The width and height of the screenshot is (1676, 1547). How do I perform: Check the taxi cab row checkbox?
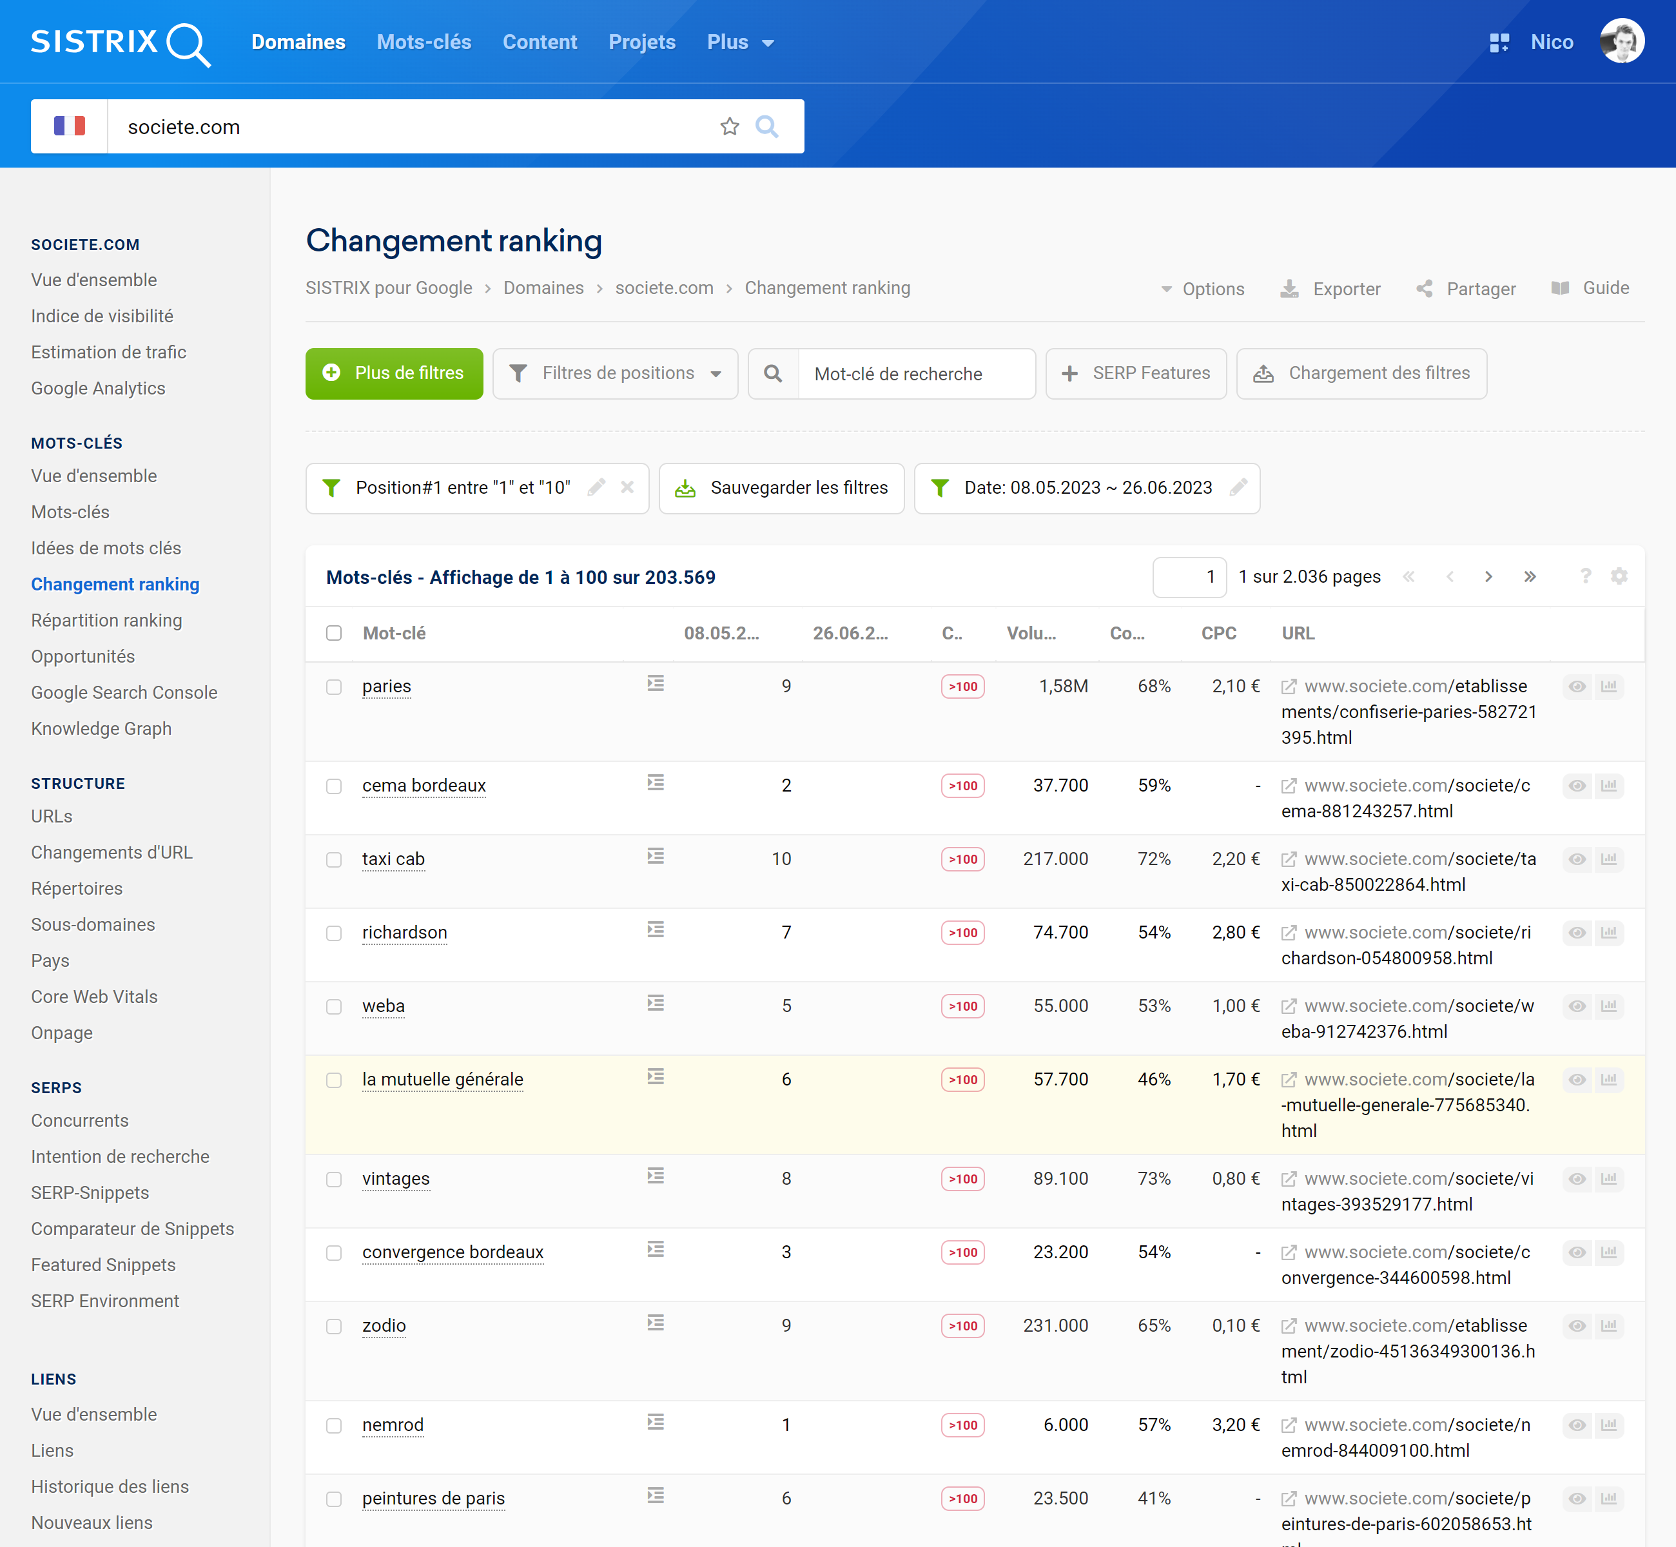[334, 859]
